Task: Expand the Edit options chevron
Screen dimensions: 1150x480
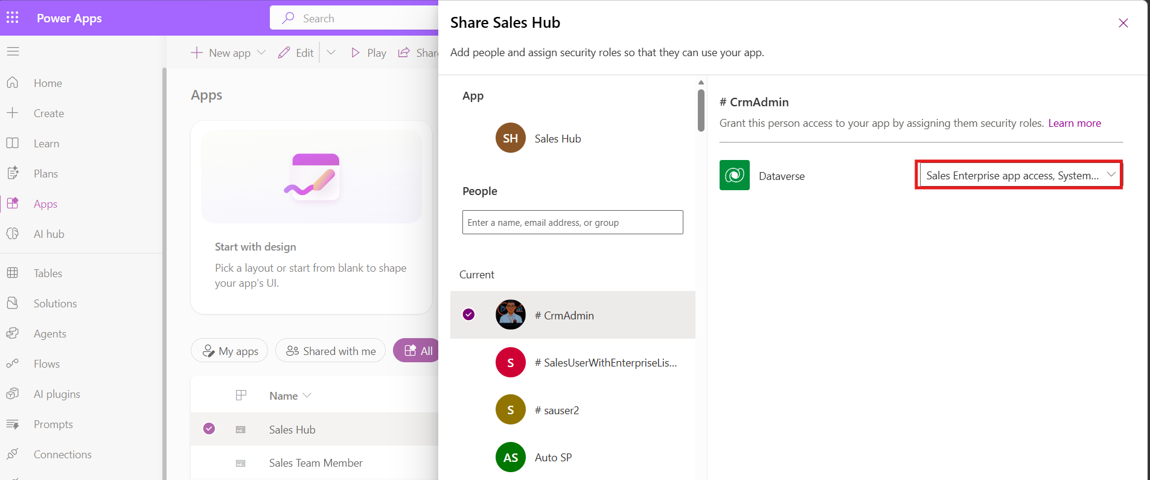Action: 331,53
